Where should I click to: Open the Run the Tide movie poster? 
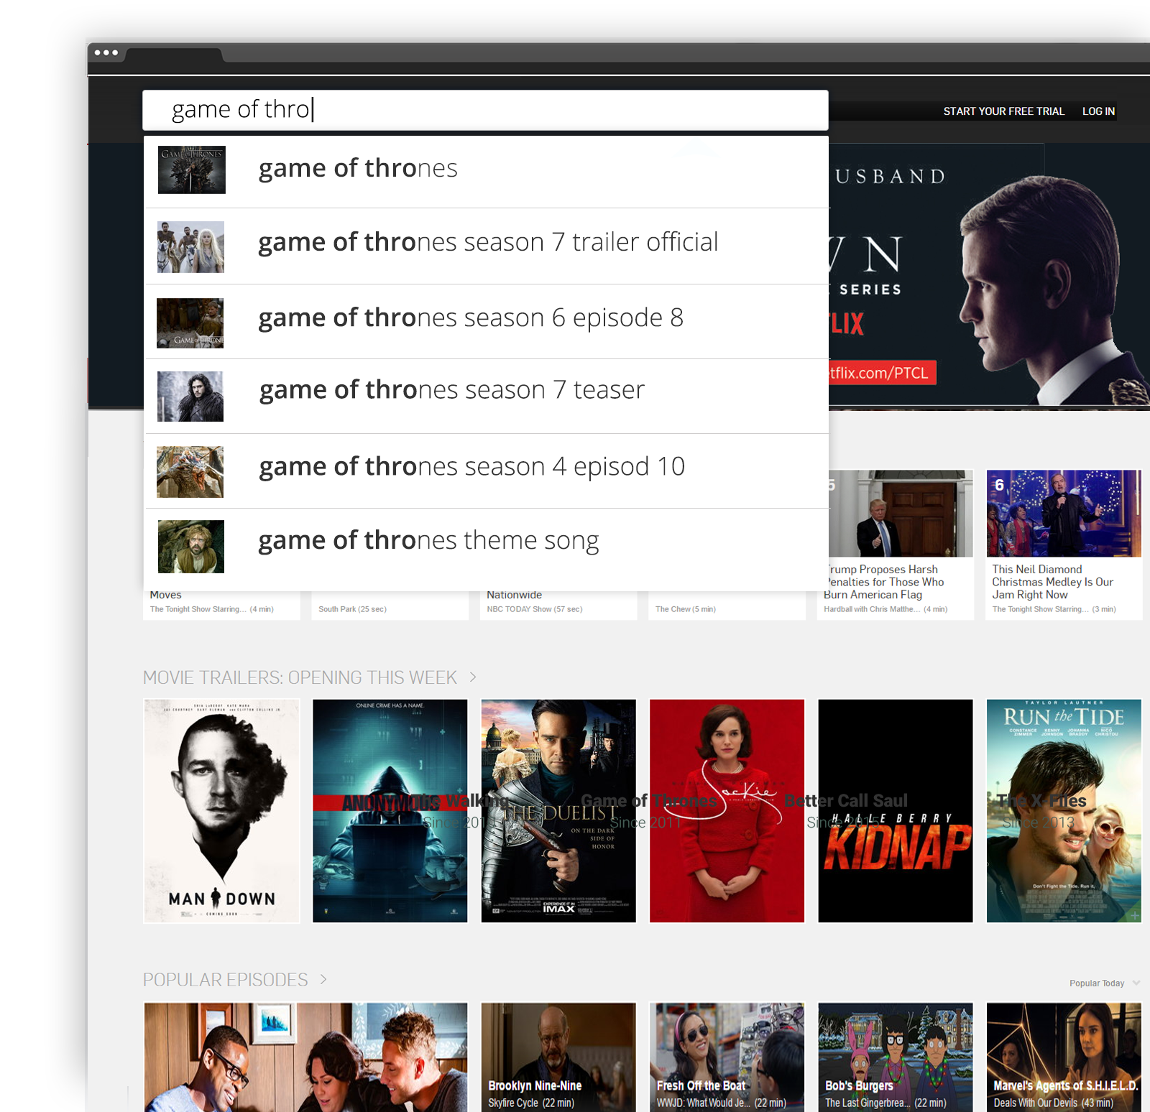[x=1064, y=811]
